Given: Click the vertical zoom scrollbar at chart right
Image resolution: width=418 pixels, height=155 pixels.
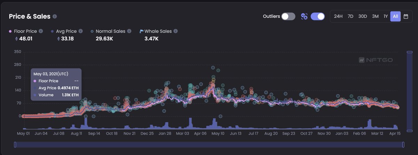Looking at the screenshot, I should point(410,91).
